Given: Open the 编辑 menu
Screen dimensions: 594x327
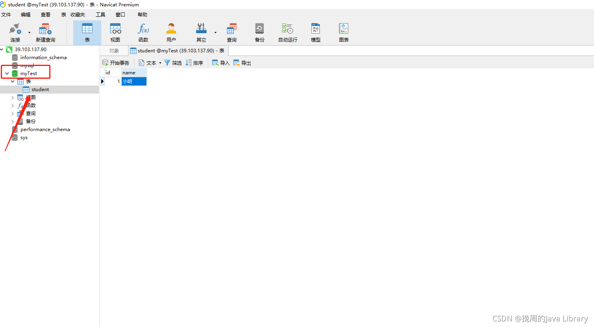Looking at the screenshot, I should click(x=26, y=15).
